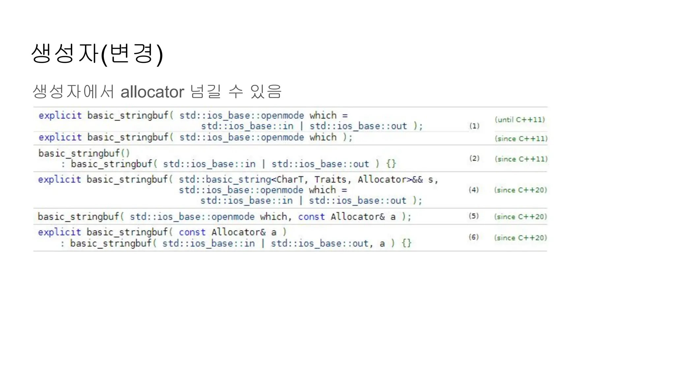The width and height of the screenshot is (675, 379).
Task: Click explicit keyword in overload 6
Action: (59, 232)
